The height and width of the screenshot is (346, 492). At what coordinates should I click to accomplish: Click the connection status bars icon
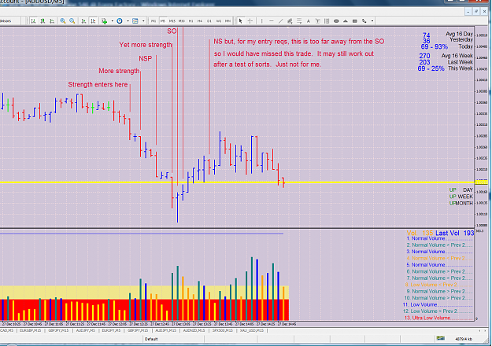coord(441,338)
